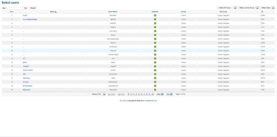Expand the Display # dropdown
Image resolution: width=277 pixels, height=137 pixels.
[x=102, y=94]
